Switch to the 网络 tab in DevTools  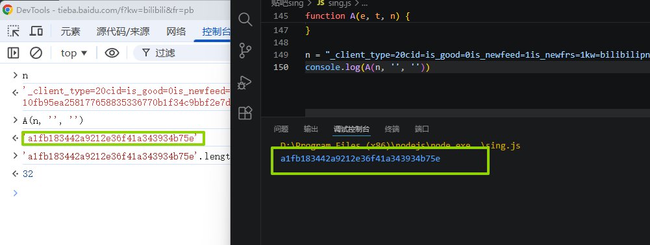pos(176,32)
